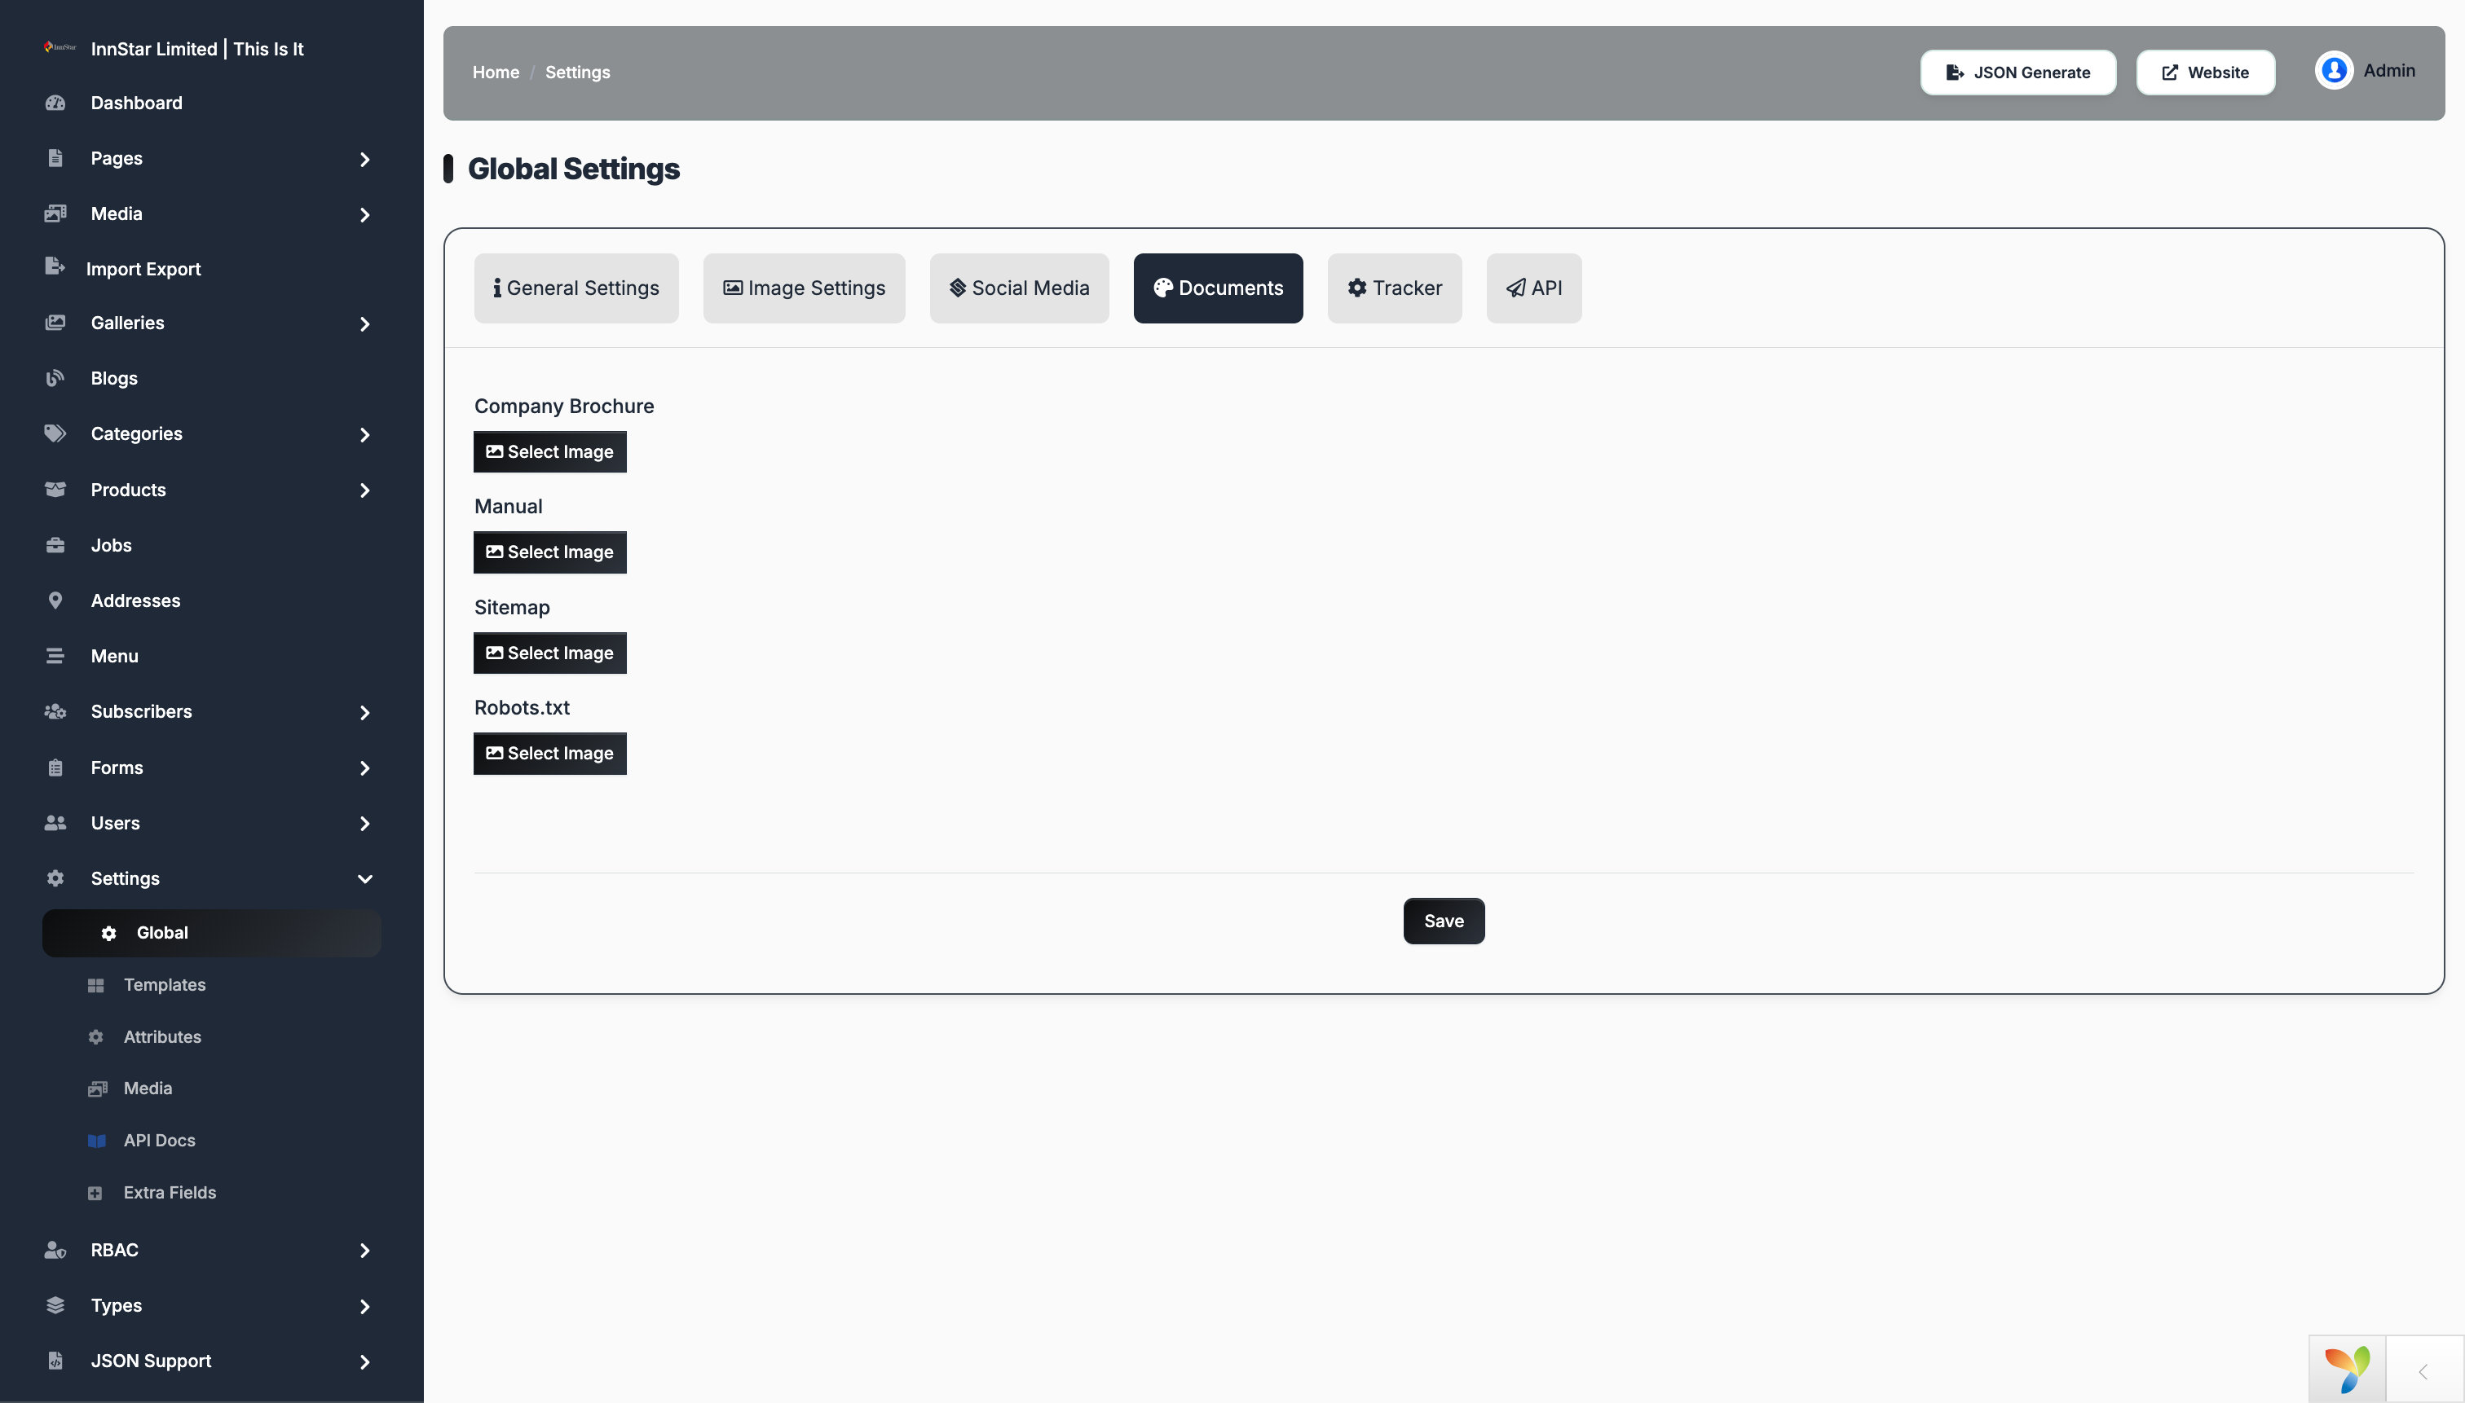Expand the Subscribers menu chevron

click(x=364, y=712)
